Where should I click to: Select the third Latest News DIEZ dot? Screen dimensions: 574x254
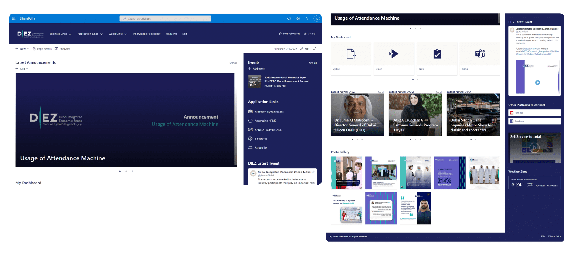[x=362, y=139]
